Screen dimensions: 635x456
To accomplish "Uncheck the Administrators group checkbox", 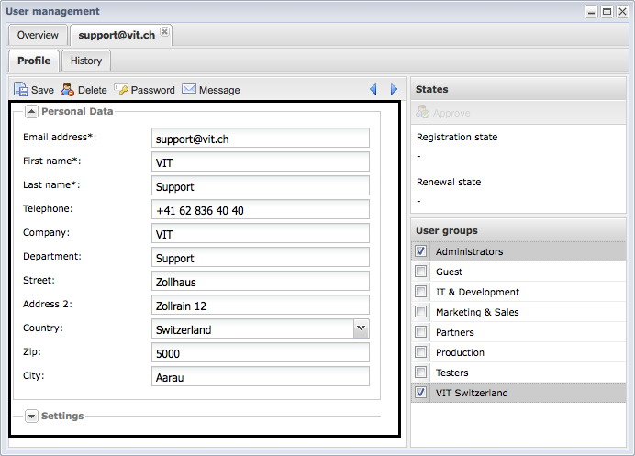I will tap(421, 251).
